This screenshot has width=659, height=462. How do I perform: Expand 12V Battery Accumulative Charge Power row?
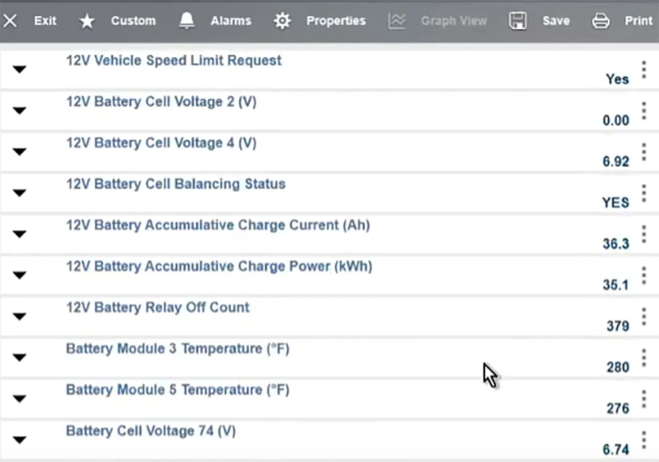20,276
